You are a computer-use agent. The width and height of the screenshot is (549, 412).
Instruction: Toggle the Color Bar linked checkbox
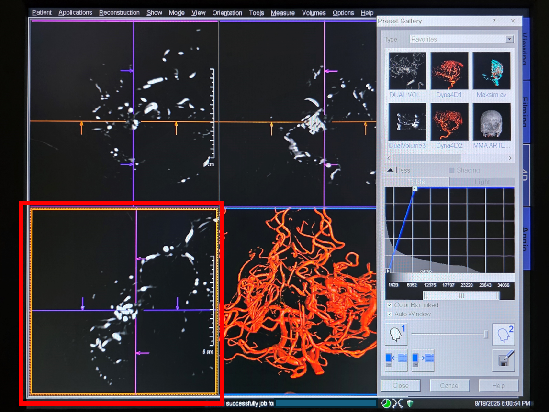(x=389, y=305)
